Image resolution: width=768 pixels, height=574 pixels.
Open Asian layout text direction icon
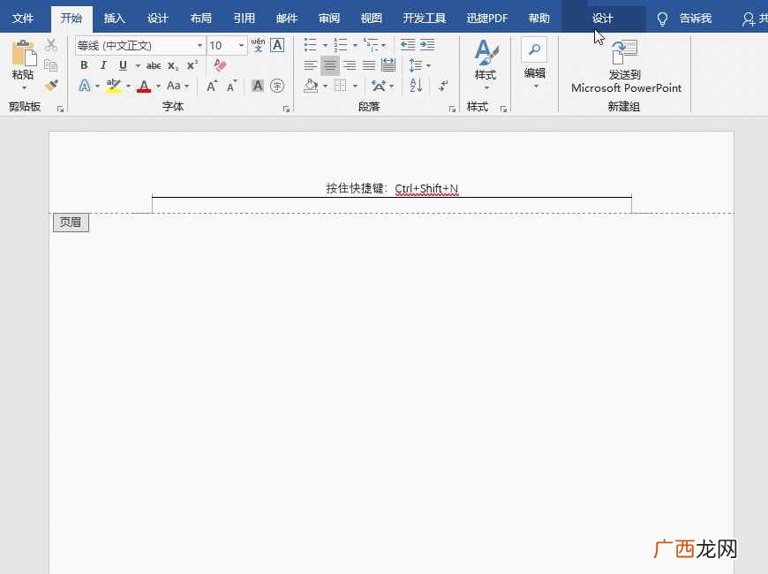click(x=379, y=86)
